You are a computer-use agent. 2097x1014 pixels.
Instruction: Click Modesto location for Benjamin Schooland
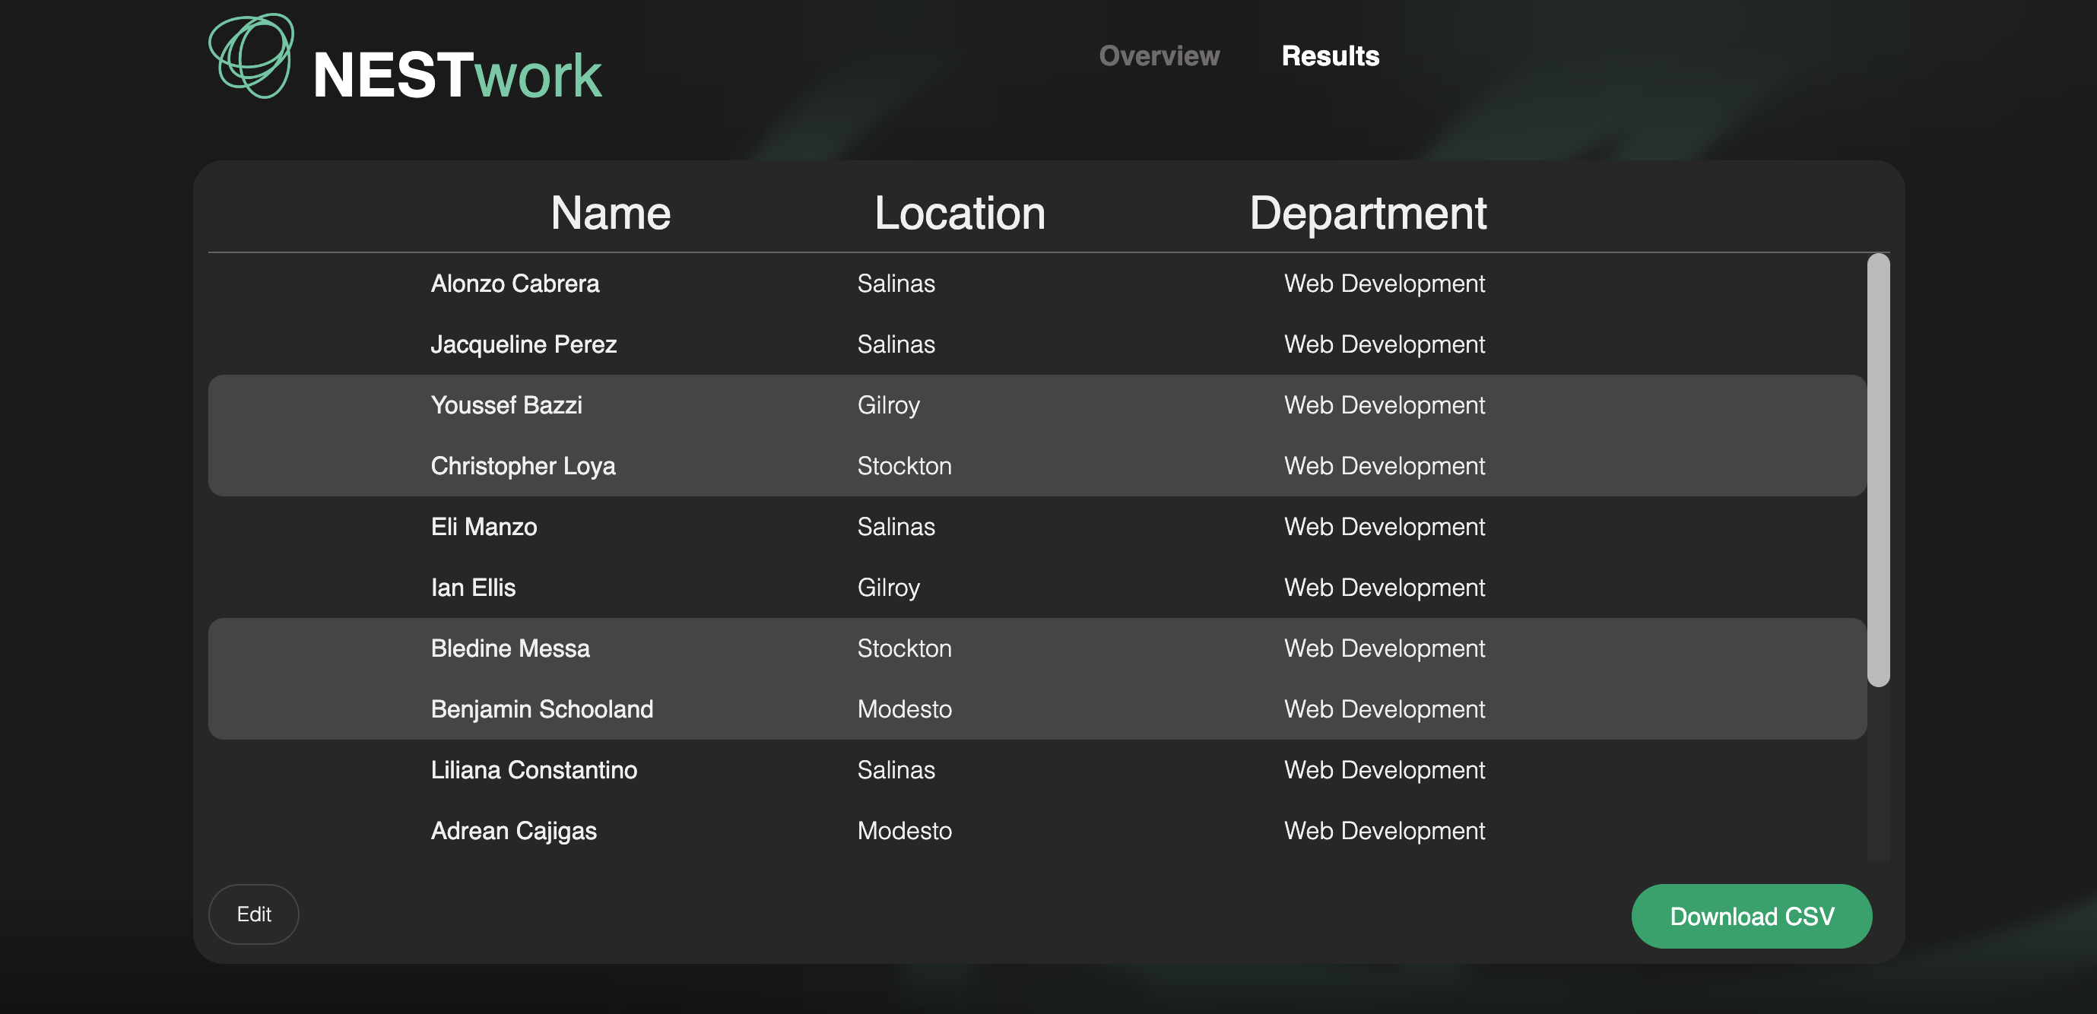(903, 709)
